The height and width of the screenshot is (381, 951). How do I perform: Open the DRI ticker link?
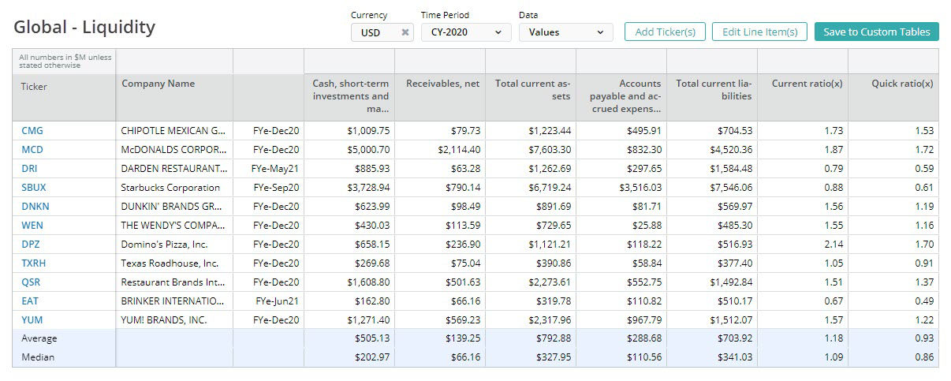pyautogui.click(x=29, y=168)
